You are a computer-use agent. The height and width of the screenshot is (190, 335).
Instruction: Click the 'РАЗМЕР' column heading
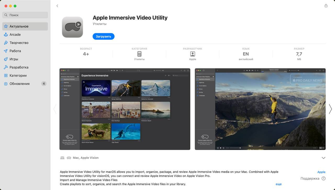[x=299, y=49]
